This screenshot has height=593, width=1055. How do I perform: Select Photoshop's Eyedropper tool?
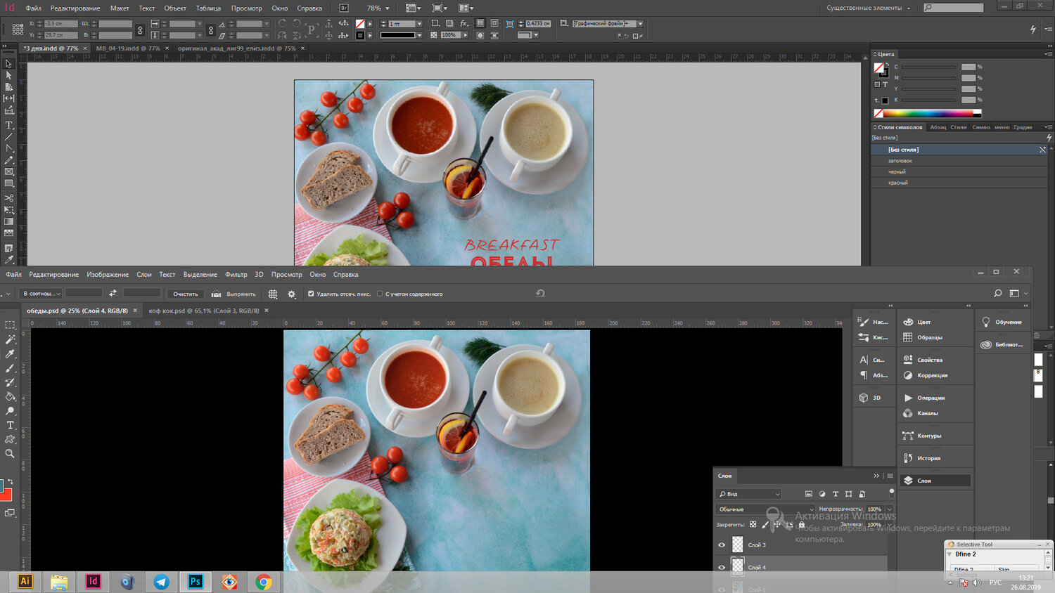10,354
